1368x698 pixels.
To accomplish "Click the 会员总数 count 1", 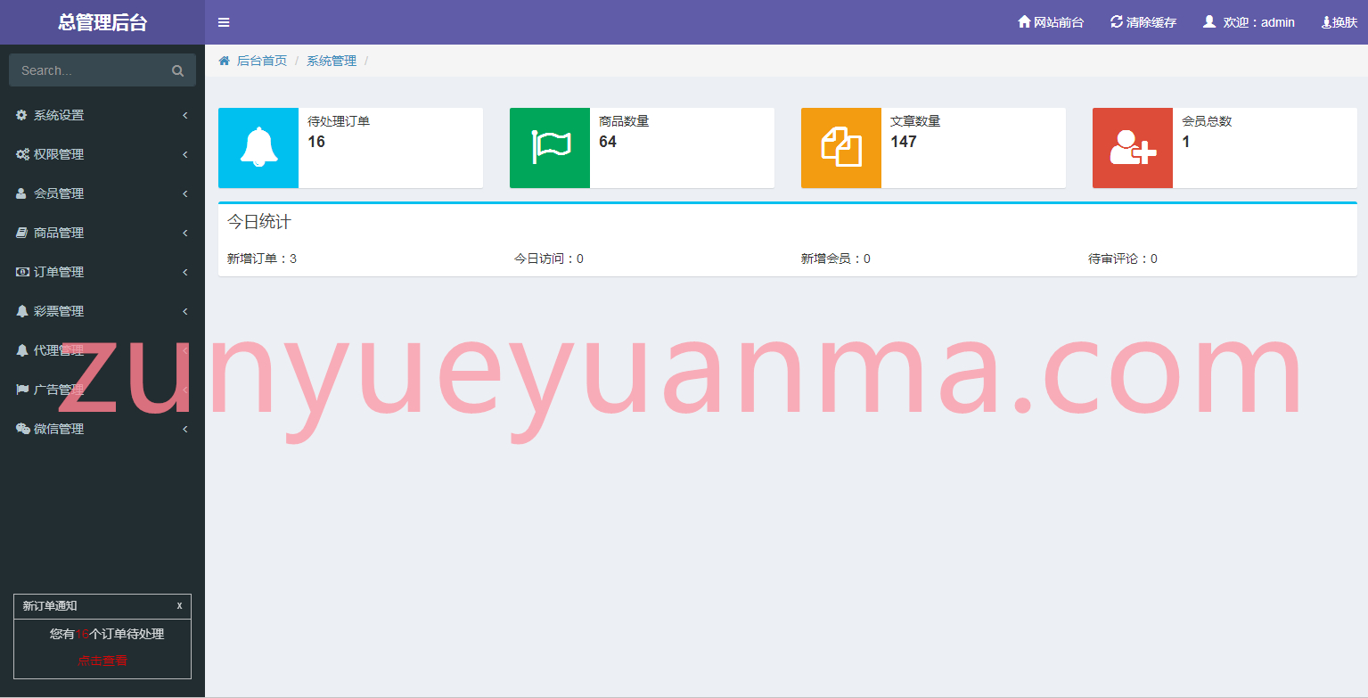I will [x=1186, y=142].
